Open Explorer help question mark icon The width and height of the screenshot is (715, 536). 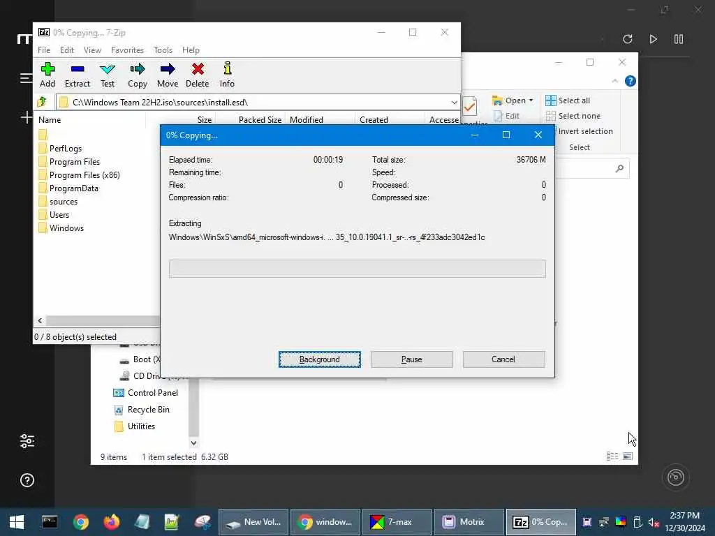(x=631, y=81)
